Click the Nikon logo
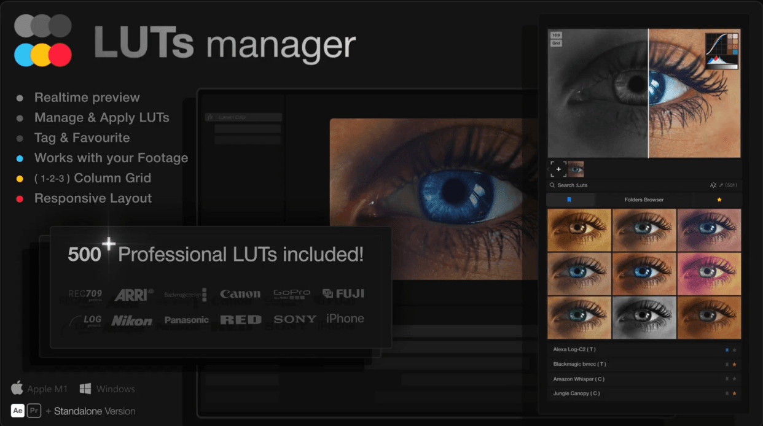This screenshot has width=763, height=426. coord(131,320)
